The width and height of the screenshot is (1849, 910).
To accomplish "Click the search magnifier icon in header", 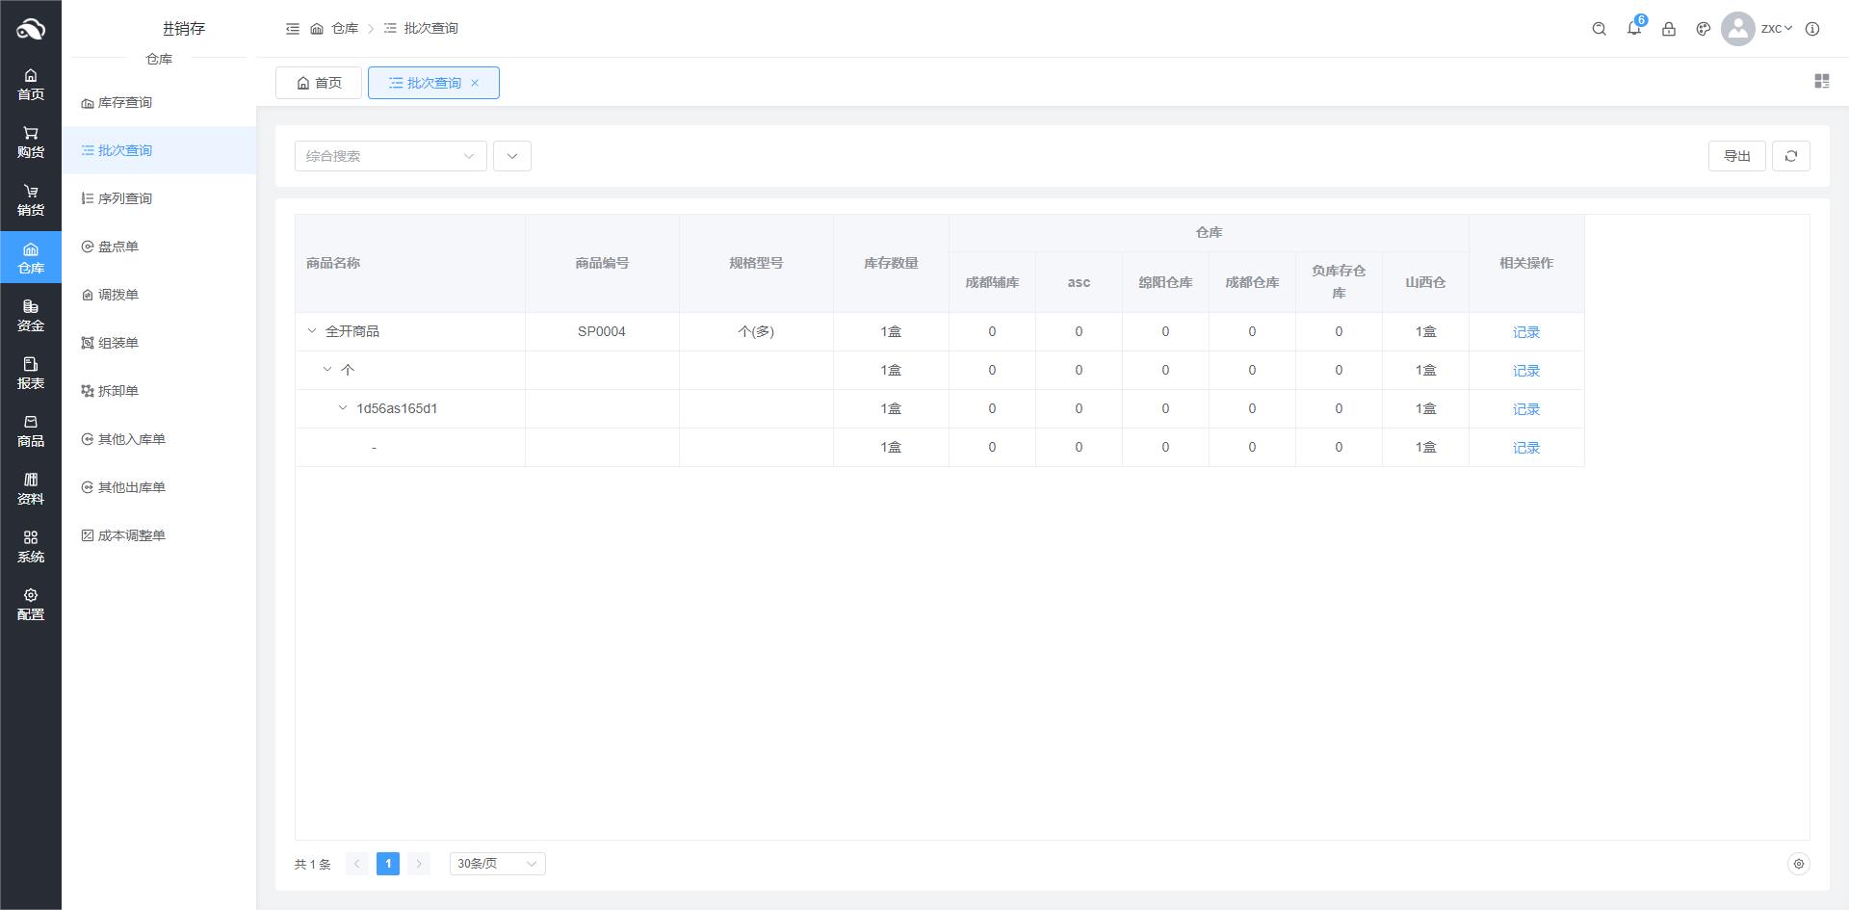I will (1600, 29).
